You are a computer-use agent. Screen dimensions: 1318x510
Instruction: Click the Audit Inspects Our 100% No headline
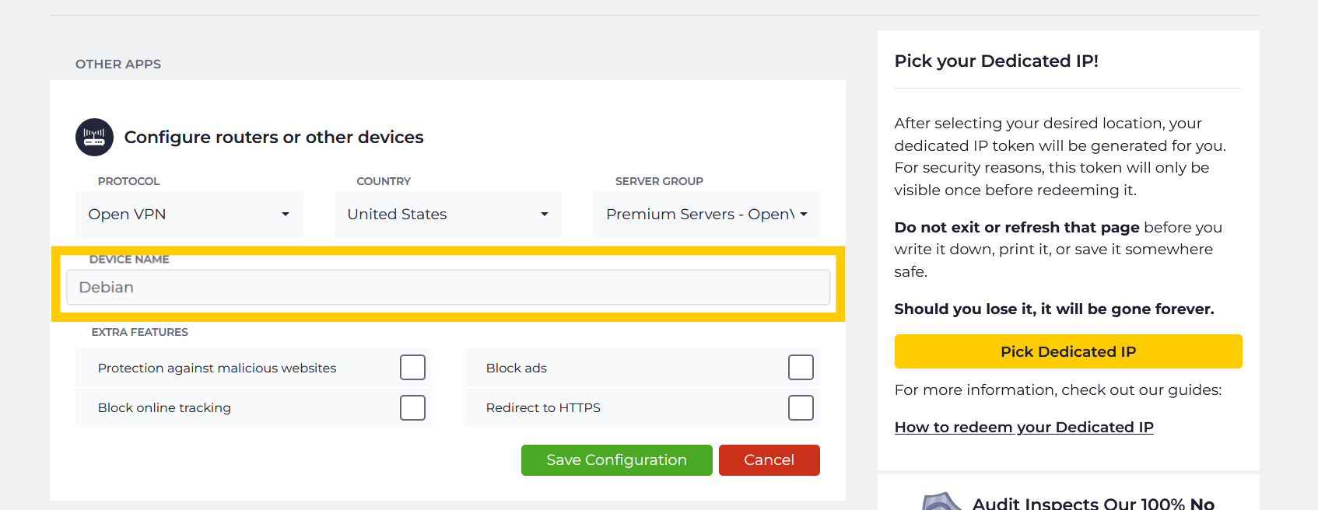[x=1093, y=503]
